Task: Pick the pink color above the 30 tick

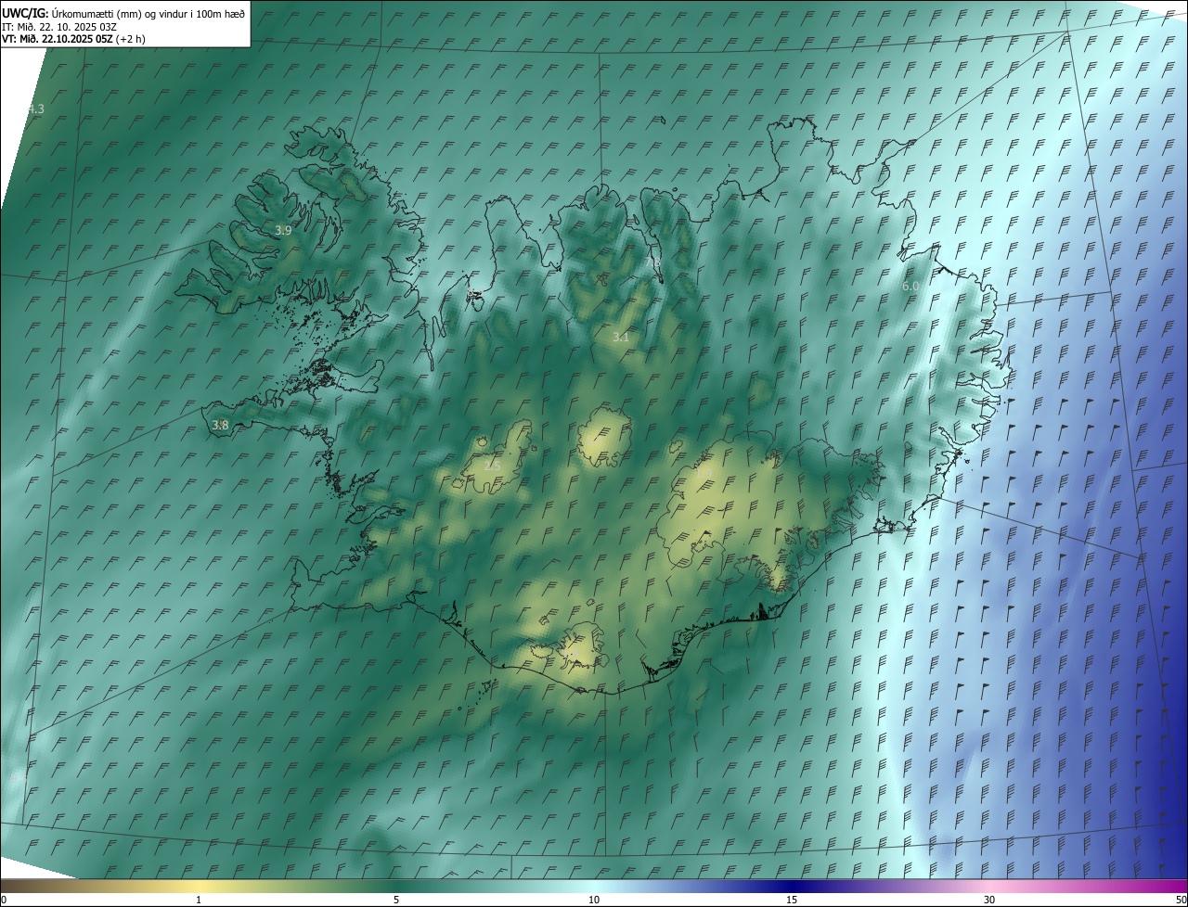Action: click(x=989, y=885)
